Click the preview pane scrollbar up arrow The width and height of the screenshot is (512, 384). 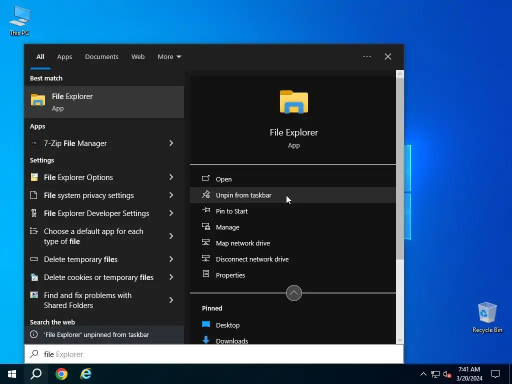click(400, 74)
